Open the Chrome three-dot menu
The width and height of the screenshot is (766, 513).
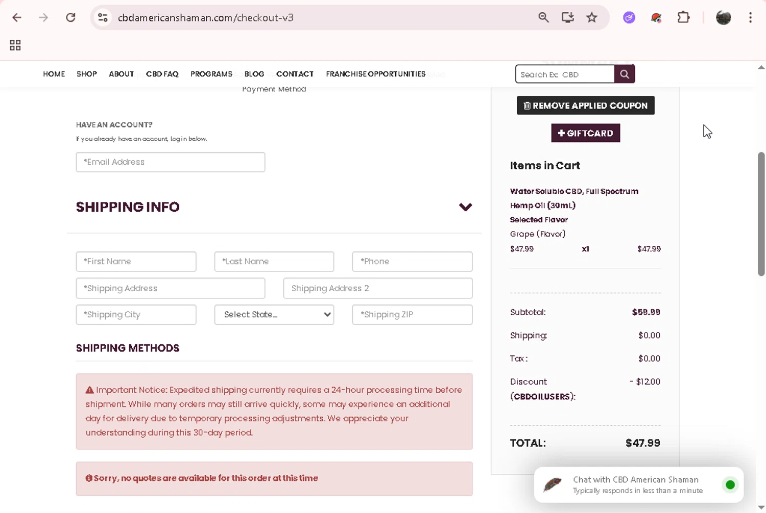[750, 17]
